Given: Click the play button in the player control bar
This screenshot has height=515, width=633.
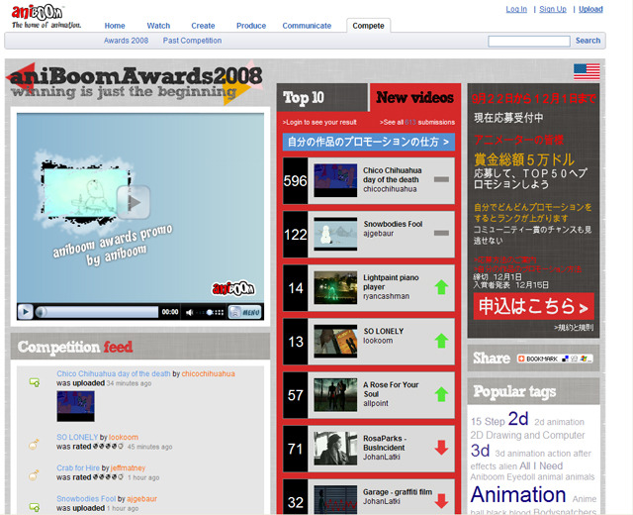Looking at the screenshot, I should 25,312.
